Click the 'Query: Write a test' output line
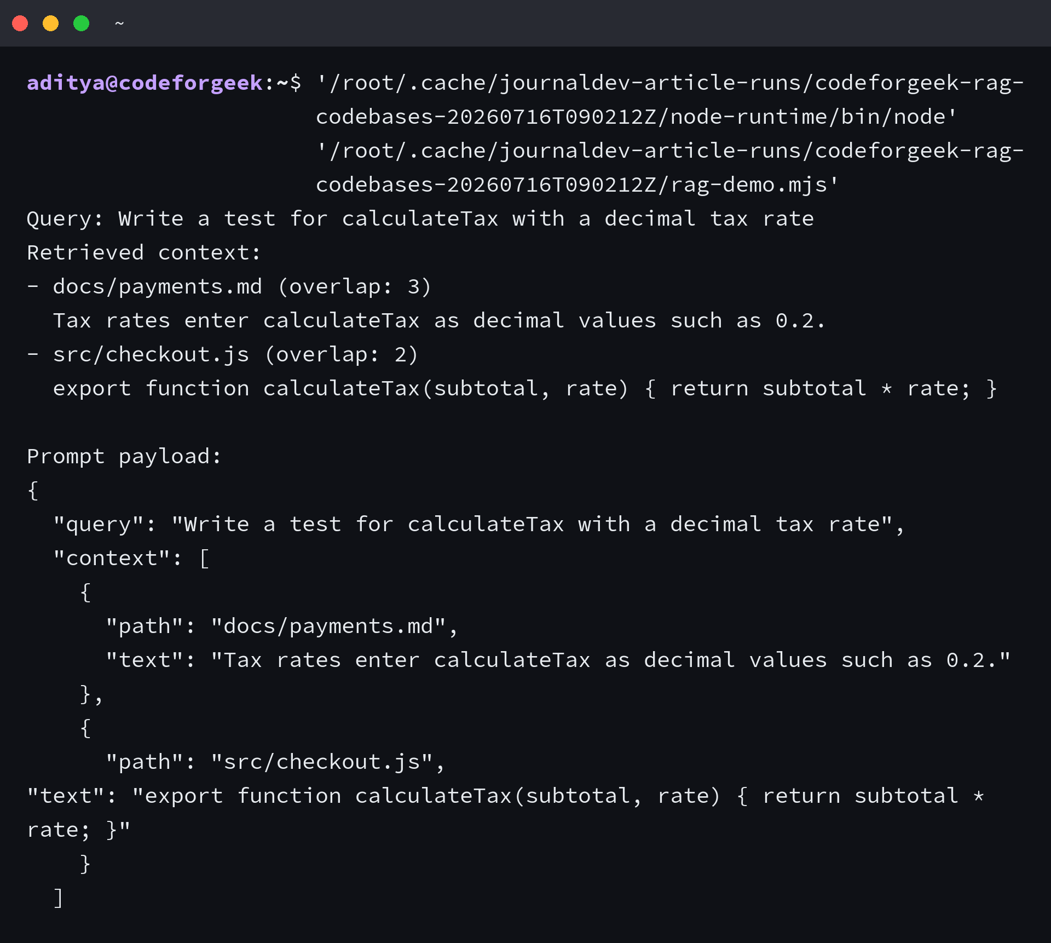Image resolution: width=1051 pixels, height=943 pixels. tap(420, 219)
